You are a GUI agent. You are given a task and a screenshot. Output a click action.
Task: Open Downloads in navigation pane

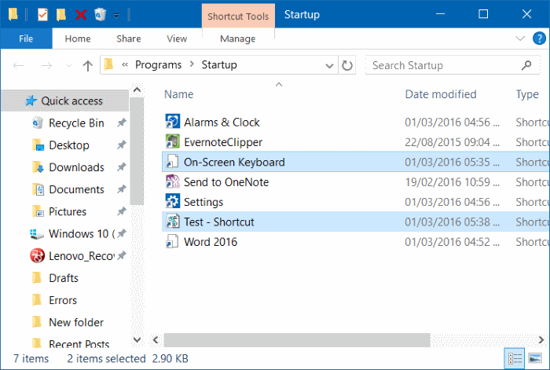coord(76,167)
